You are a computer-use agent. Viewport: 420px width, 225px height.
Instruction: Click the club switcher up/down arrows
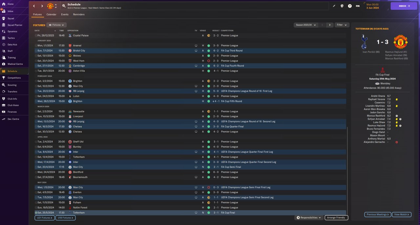56,6
